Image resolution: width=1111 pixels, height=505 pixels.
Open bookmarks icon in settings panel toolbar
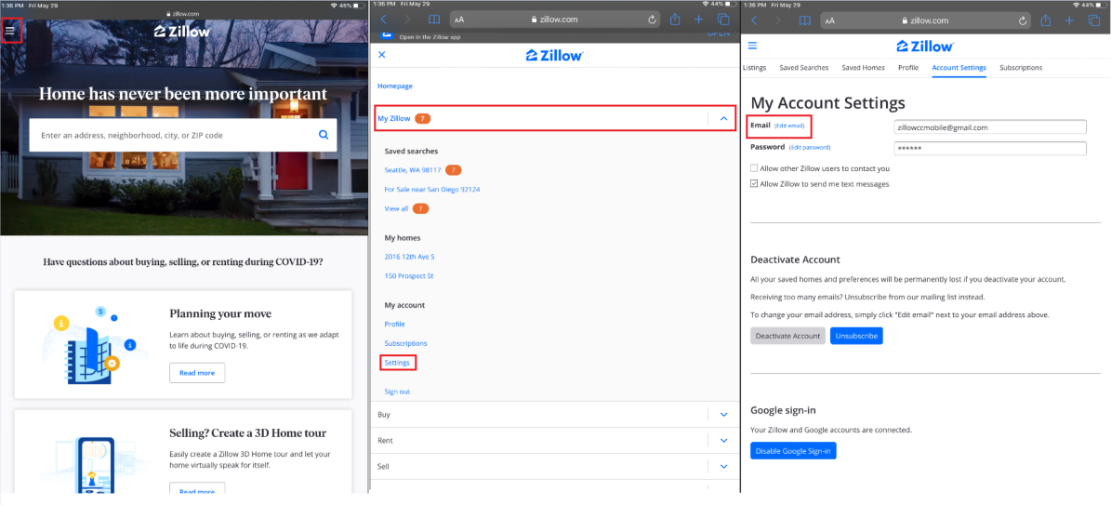point(804,20)
